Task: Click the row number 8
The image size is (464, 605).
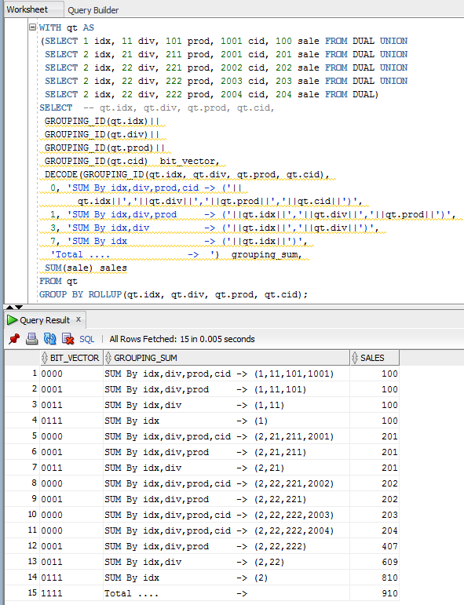Action: pos(23,483)
